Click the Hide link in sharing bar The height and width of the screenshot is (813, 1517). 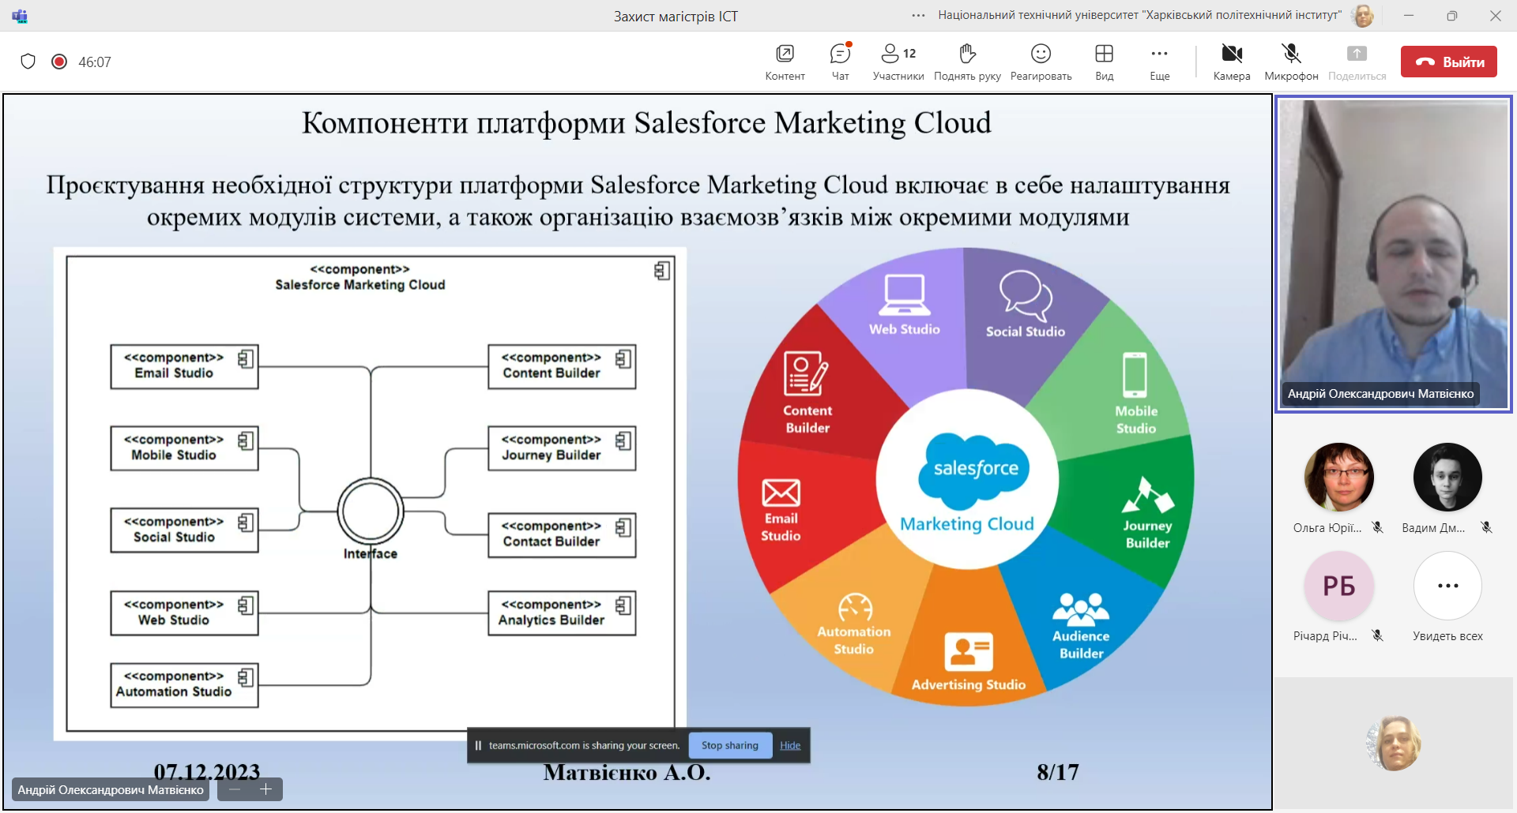click(x=790, y=745)
